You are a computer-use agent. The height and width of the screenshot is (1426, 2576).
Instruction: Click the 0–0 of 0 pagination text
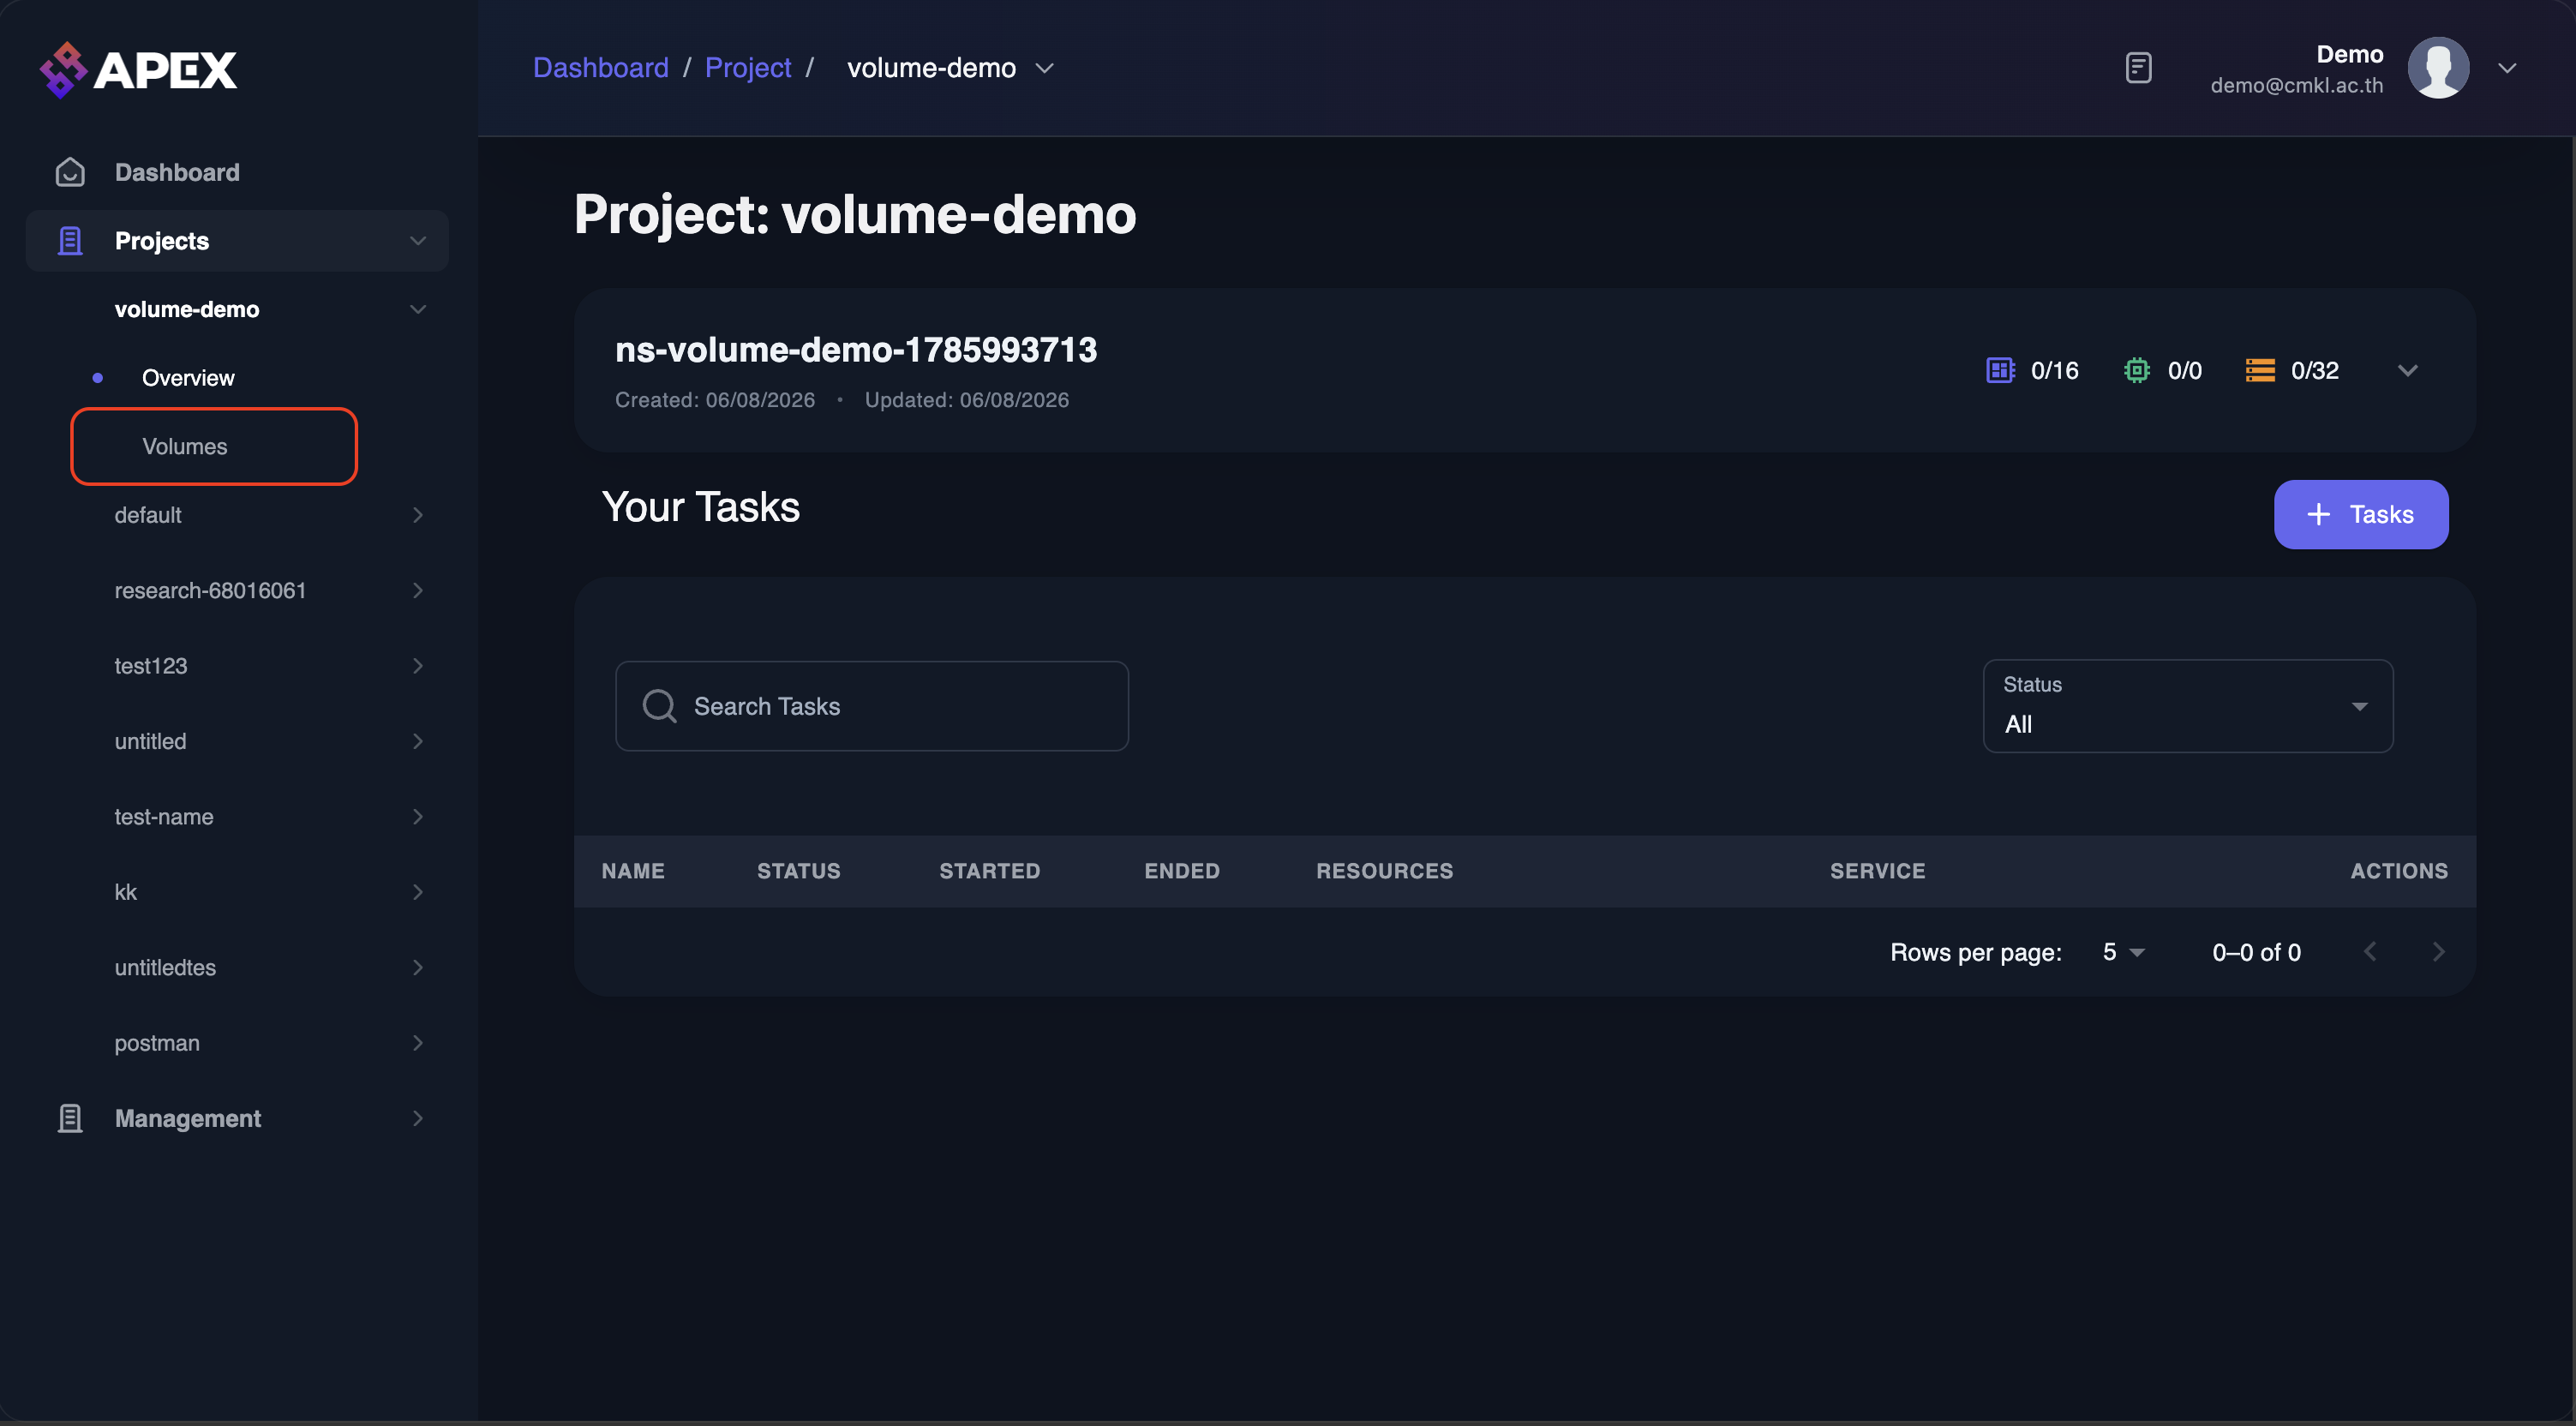point(2256,952)
